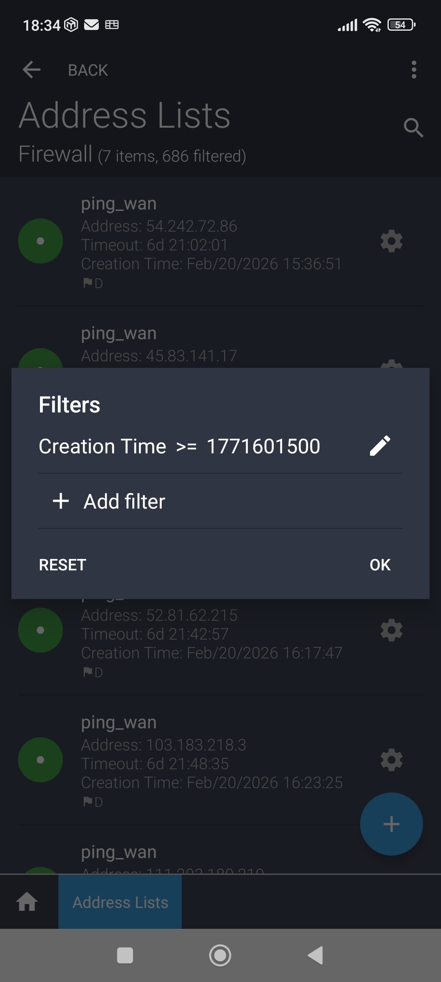Open the three-dot overflow menu
Screen dimensions: 441x982
[414, 70]
